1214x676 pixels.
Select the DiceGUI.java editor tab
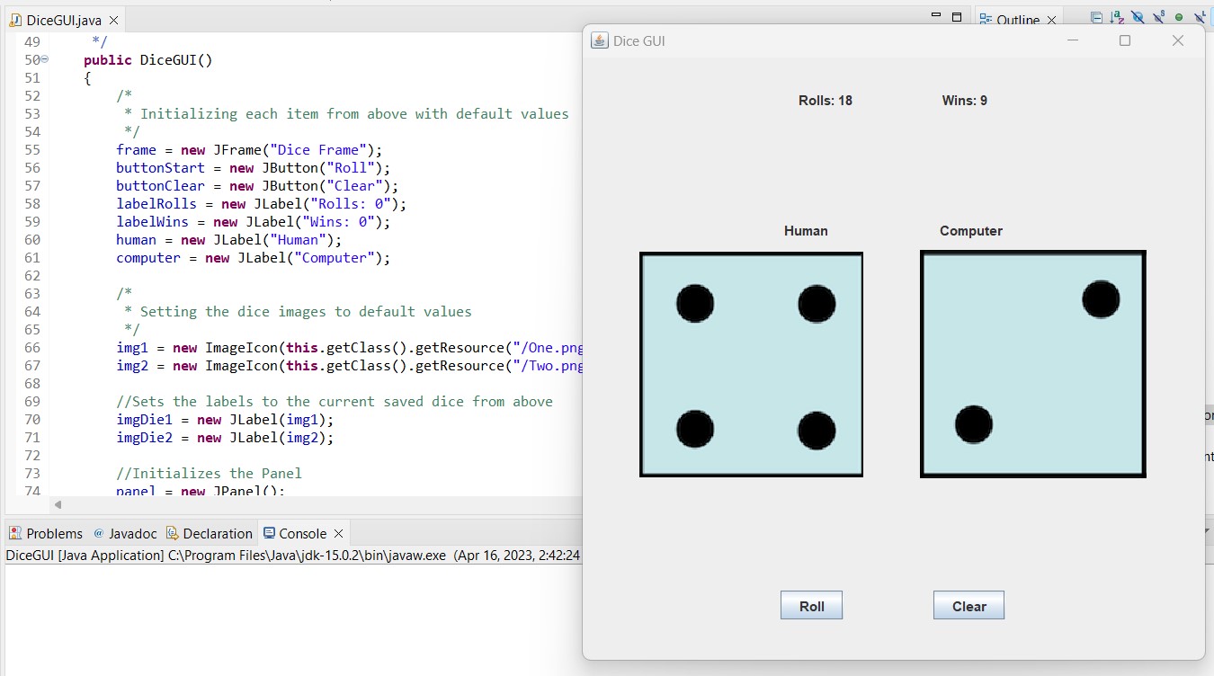pyautogui.click(x=64, y=20)
